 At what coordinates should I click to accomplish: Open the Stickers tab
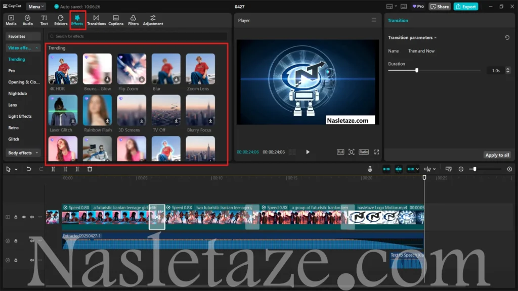click(x=61, y=20)
